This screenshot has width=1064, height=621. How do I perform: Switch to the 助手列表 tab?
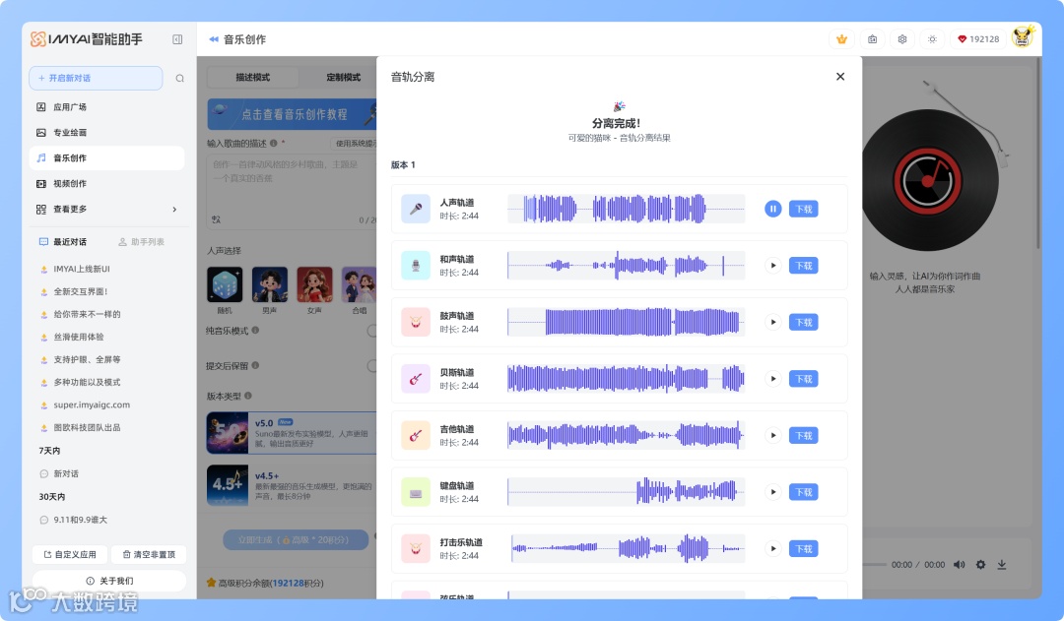(x=141, y=242)
